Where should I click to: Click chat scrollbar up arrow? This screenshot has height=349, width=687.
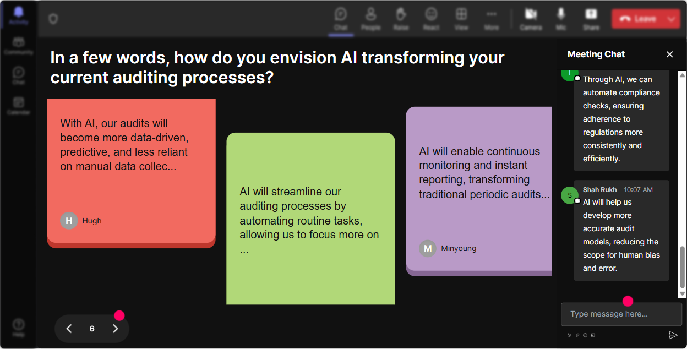point(683,75)
